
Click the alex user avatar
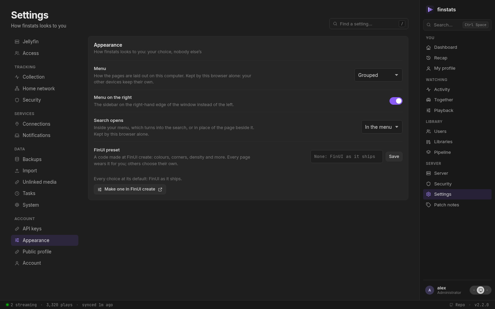point(430,290)
